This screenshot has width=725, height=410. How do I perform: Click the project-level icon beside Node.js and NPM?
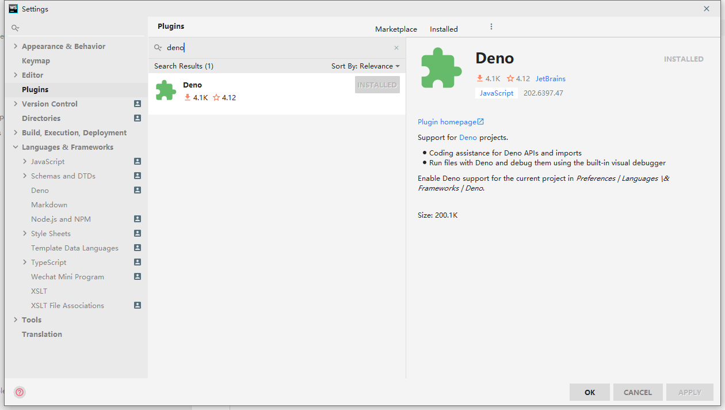point(138,219)
